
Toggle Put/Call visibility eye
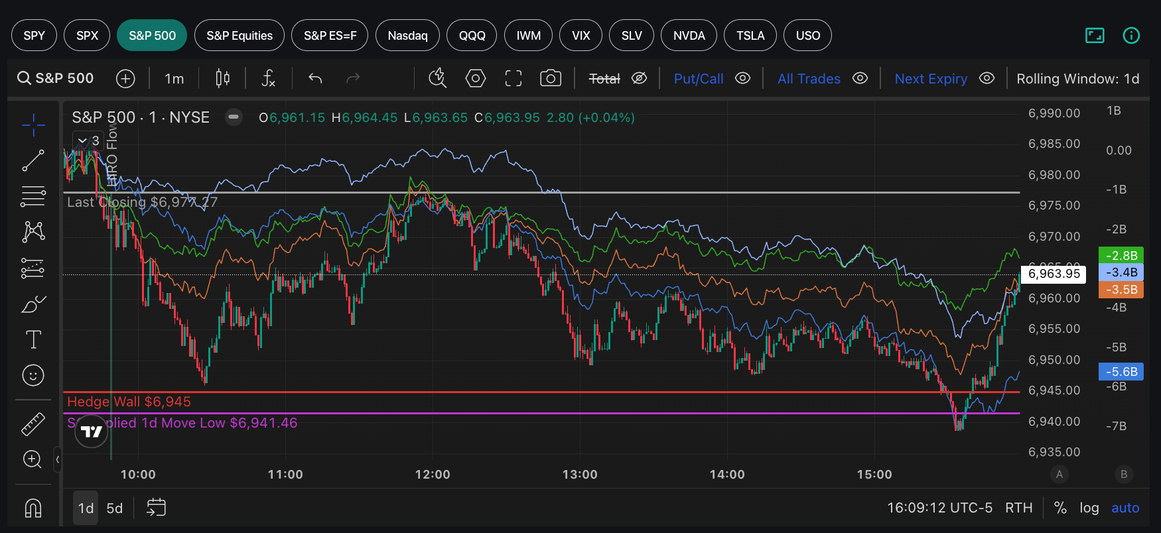(x=743, y=79)
